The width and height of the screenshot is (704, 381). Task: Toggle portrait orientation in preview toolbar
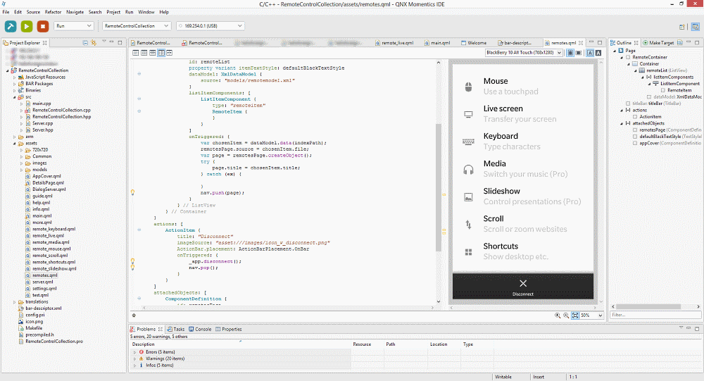569,53
